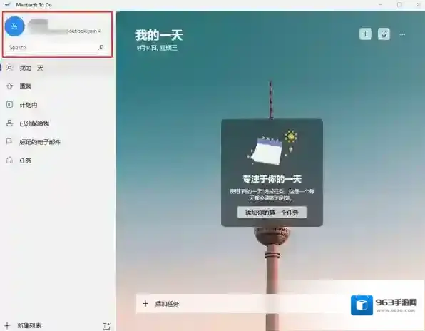
Task: Open suggestions via the lightbulb button
Action: point(384,34)
